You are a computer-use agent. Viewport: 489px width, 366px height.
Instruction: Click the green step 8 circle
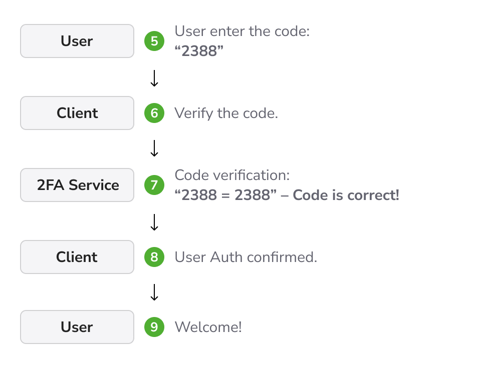pyautogui.click(x=154, y=257)
